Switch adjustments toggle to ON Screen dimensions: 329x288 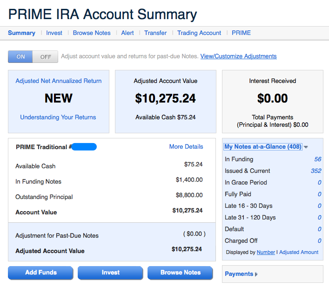coord(20,56)
